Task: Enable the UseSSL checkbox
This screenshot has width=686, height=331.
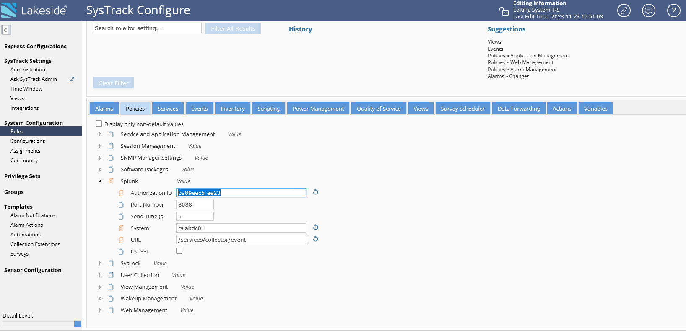Action: (179, 251)
